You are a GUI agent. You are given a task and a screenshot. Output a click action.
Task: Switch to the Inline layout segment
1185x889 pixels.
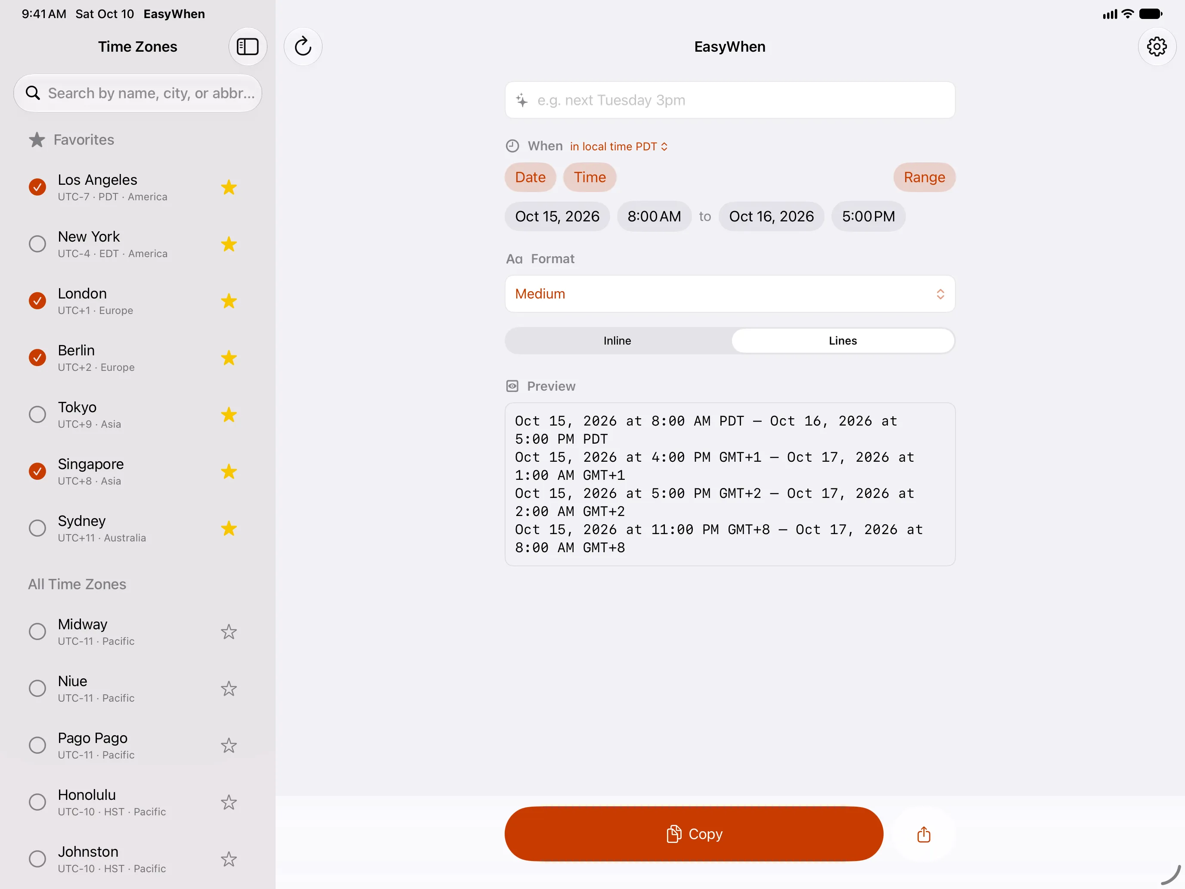tap(617, 341)
